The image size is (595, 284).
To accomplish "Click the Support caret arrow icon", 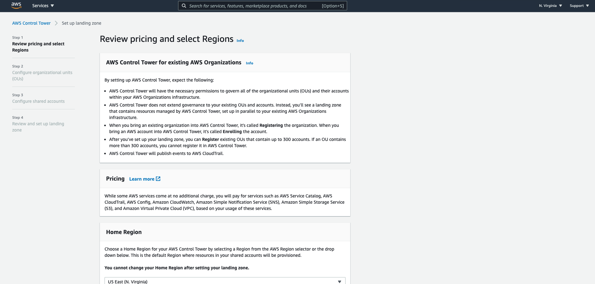I will 587,6.
